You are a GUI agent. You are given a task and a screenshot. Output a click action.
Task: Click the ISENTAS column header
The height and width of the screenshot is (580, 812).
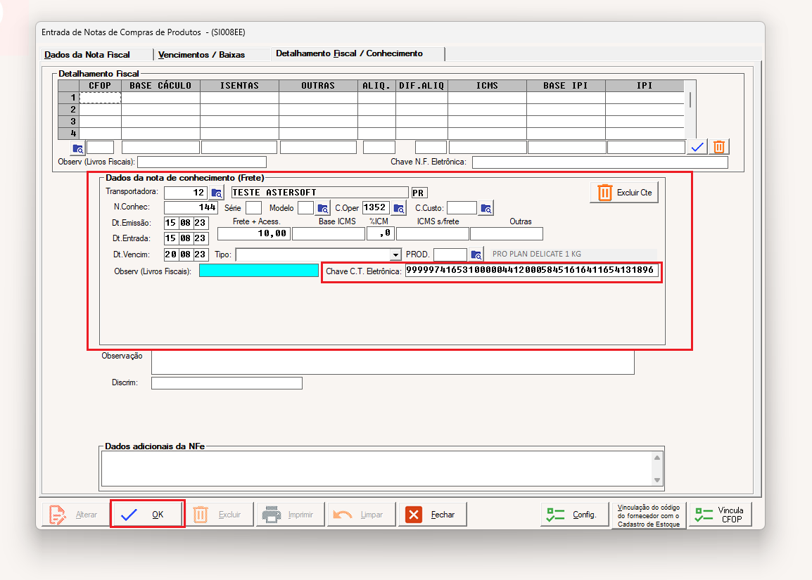coord(239,85)
